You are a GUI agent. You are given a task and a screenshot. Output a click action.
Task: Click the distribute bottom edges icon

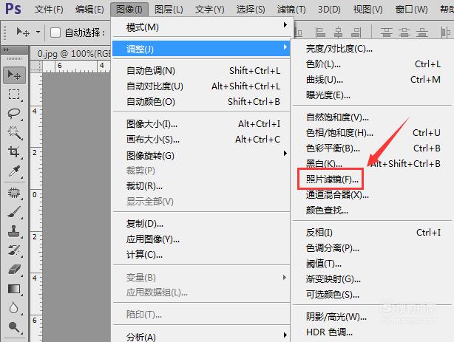(x=422, y=32)
